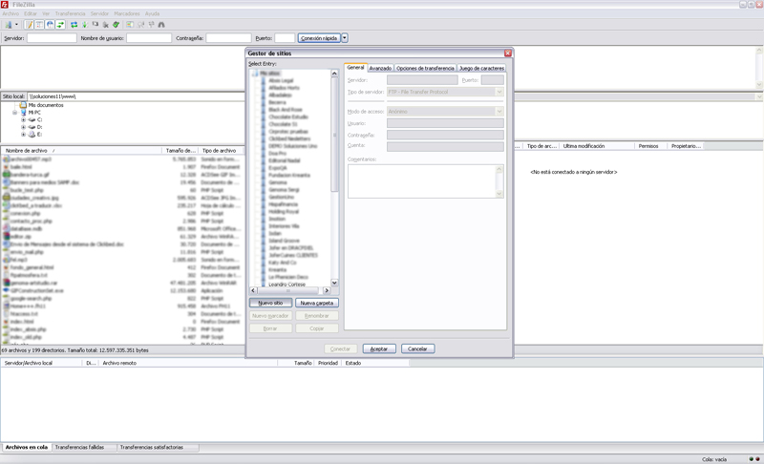This screenshot has width=764, height=464.
Task: Click the reconnect to server icon
Action: pyautogui.click(x=116, y=24)
